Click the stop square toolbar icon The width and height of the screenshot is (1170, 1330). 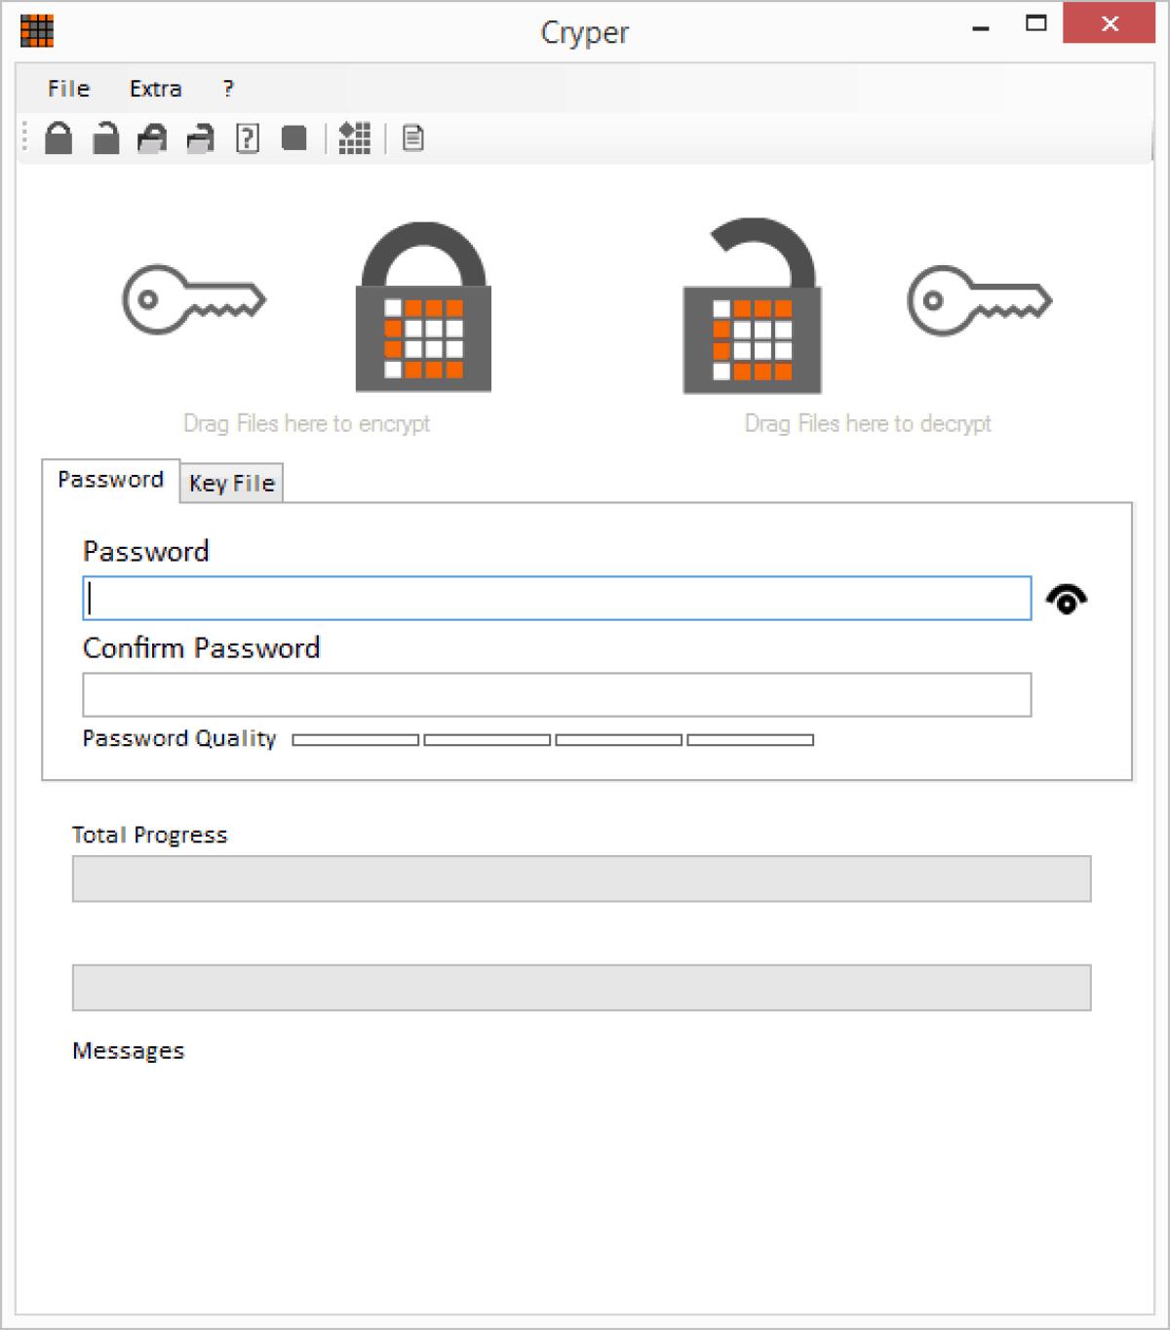point(295,138)
